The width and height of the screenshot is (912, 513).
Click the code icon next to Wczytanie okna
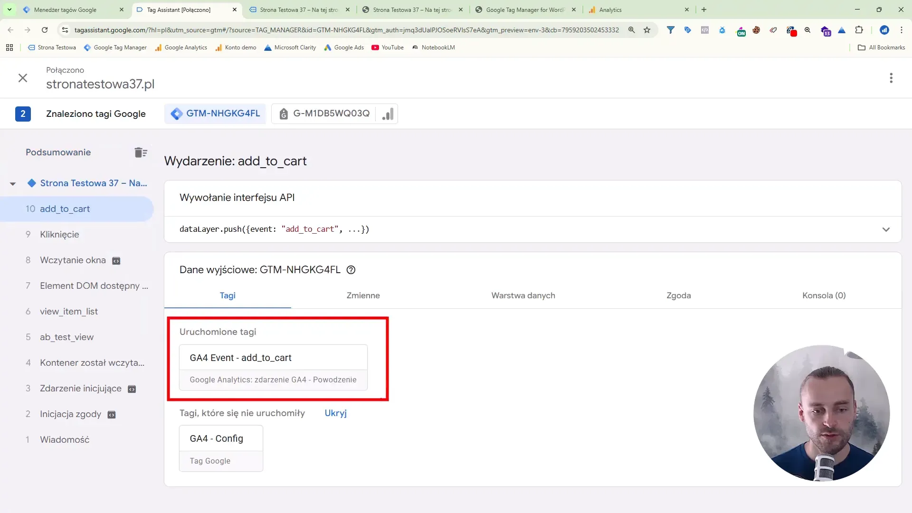pyautogui.click(x=116, y=261)
